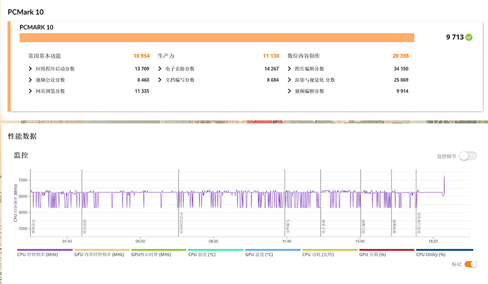The height and width of the screenshot is (284, 488).
Task: Expand the 照片编辑分数 row
Action: click(x=290, y=69)
